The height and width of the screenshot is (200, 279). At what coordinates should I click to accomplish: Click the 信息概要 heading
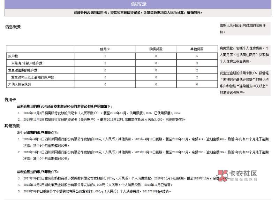pos(13,27)
